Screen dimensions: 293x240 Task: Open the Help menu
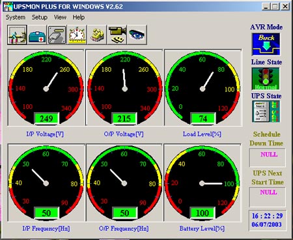tap(79, 17)
